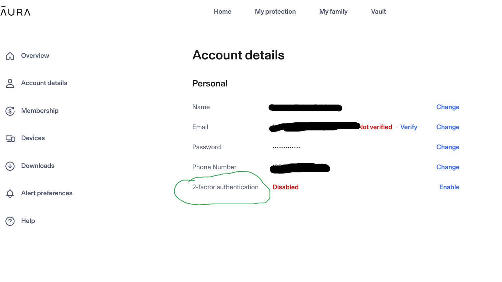Image resolution: width=502 pixels, height=282 pixels.
Task: Select Alert preferences in sidebar
Action: [47, 193]
